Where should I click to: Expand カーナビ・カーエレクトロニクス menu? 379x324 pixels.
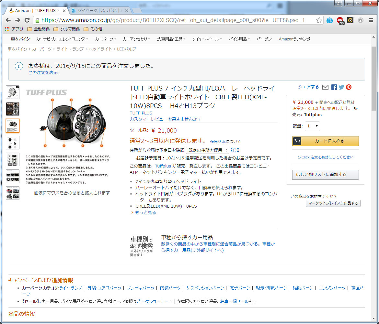[62, 39]
